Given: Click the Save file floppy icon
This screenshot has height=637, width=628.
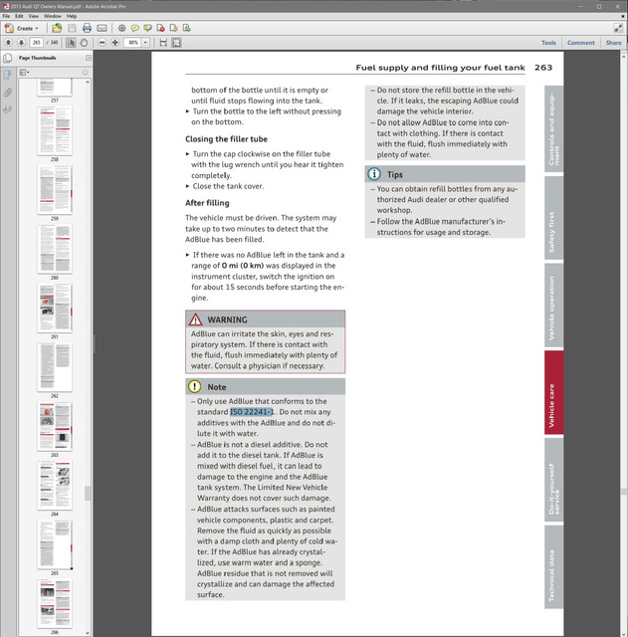Looking at the screenshot, I should (x=72, y=28).
